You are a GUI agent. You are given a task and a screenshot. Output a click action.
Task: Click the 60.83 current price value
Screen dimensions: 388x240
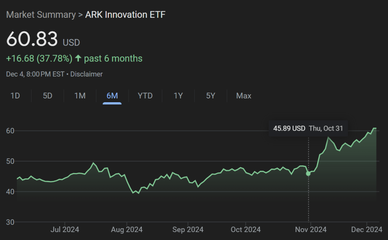click(32, 39)
